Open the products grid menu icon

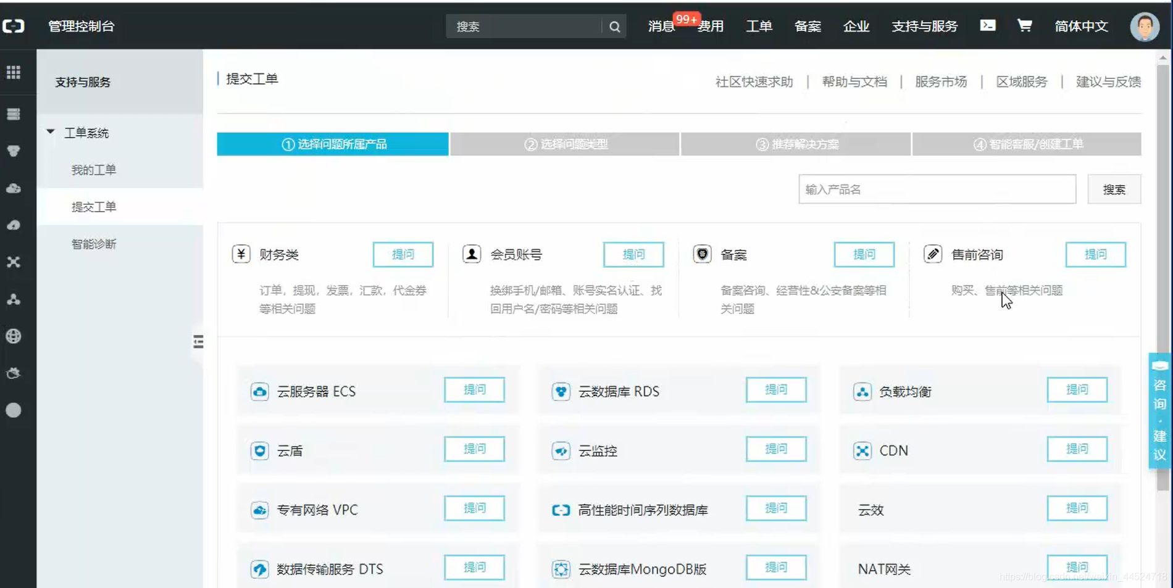point(14,72)
